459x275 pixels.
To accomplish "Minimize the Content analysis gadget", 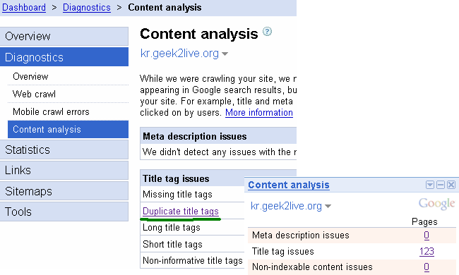I will (x=441, y=185).
